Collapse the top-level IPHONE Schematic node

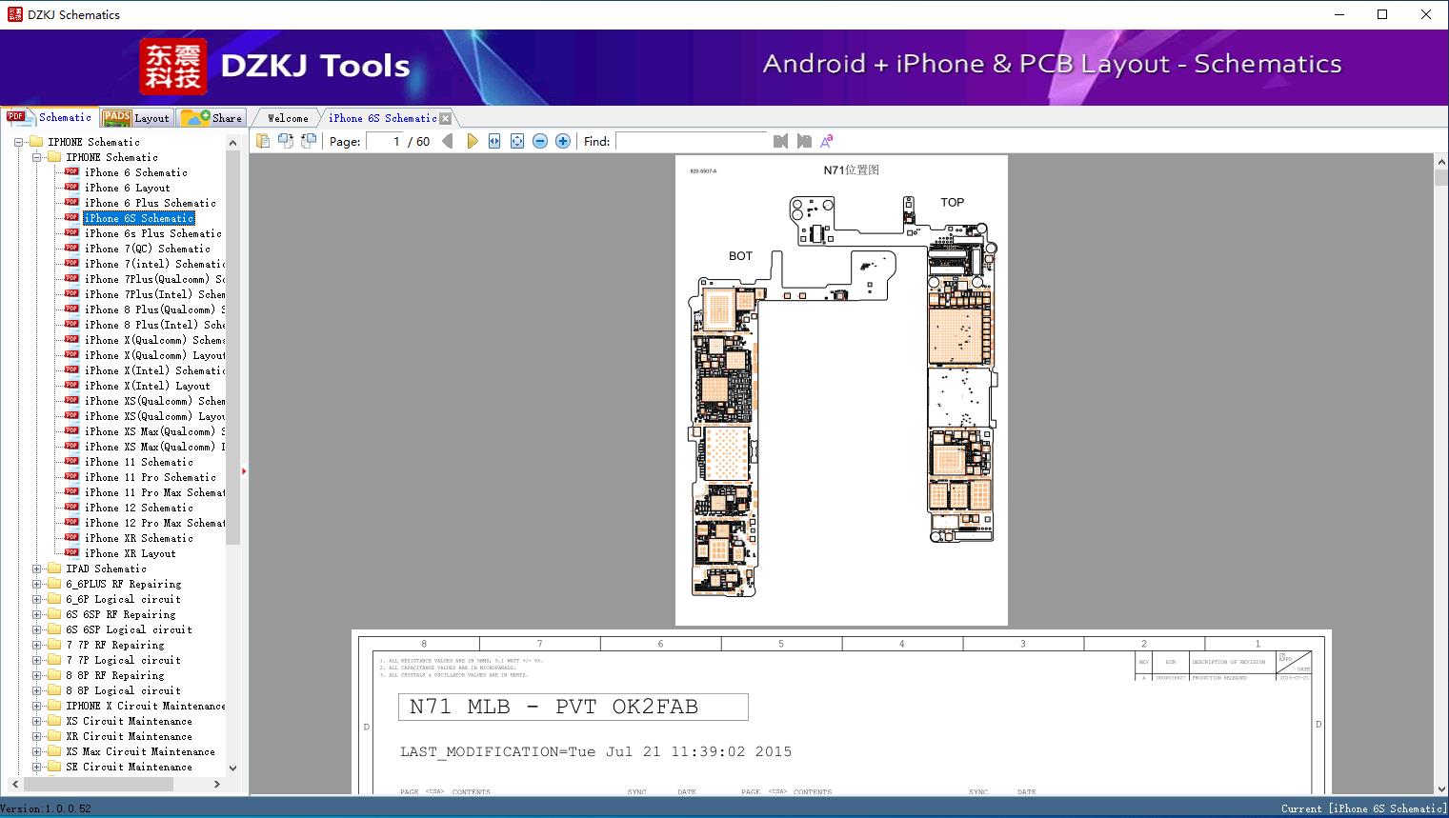(x=19, y=142)
